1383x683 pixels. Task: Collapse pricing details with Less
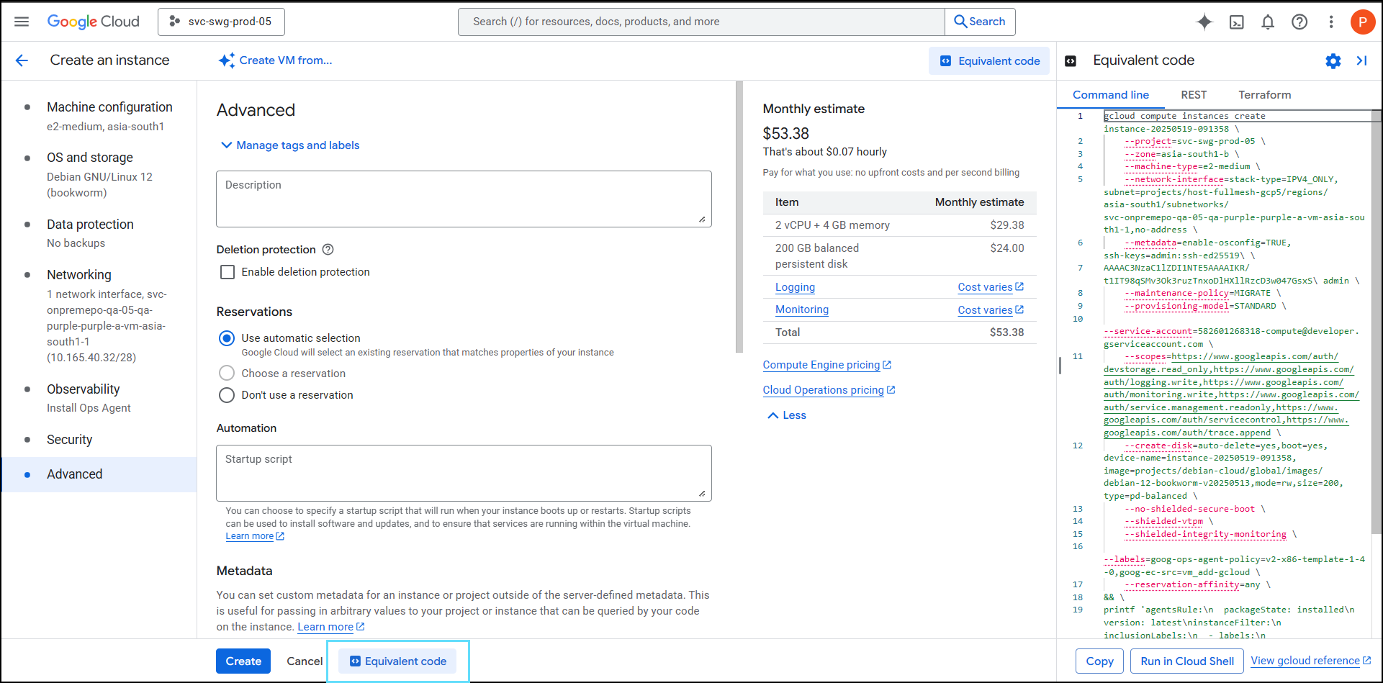tap(786, 415)
